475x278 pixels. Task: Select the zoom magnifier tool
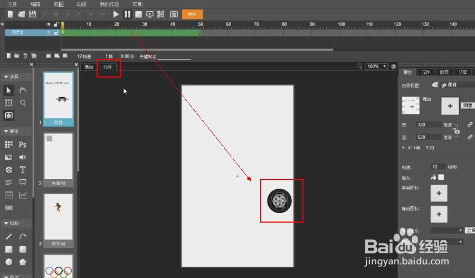pyautogui.click(x=23, y=103)
